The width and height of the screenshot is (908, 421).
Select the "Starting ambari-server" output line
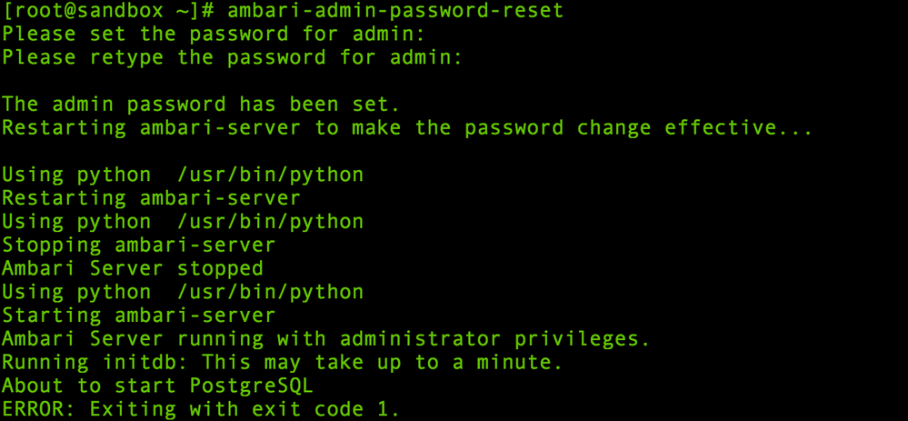[138, 316]
